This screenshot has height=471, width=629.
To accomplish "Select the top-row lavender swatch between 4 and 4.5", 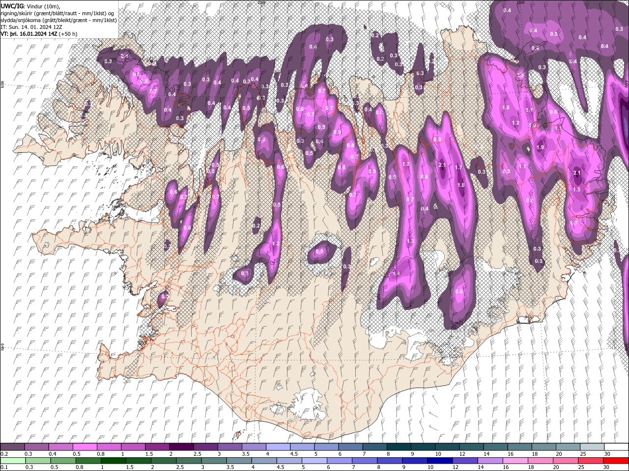I will (x=278, y=446).
